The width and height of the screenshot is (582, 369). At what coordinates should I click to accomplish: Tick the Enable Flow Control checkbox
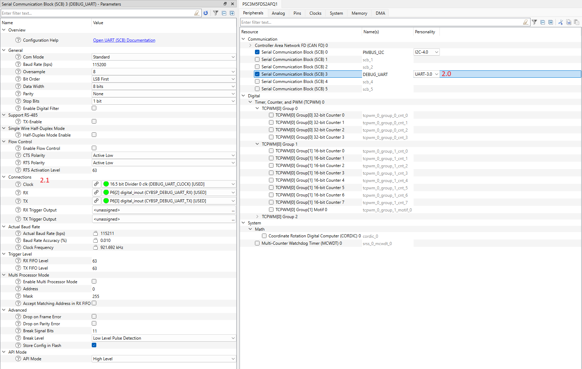point(94,148)
